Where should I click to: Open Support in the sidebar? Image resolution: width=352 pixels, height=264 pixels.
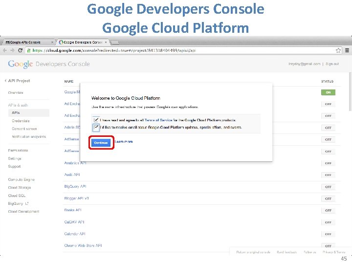click(x=14, y=166)
